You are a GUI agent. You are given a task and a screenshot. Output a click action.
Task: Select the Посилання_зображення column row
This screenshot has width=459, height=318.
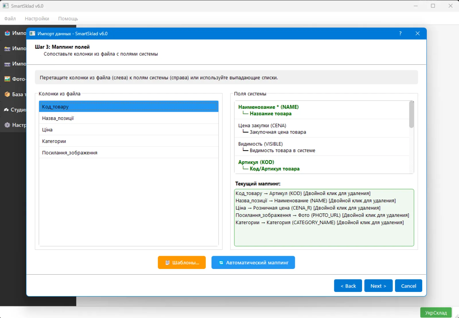coord(129,153)
